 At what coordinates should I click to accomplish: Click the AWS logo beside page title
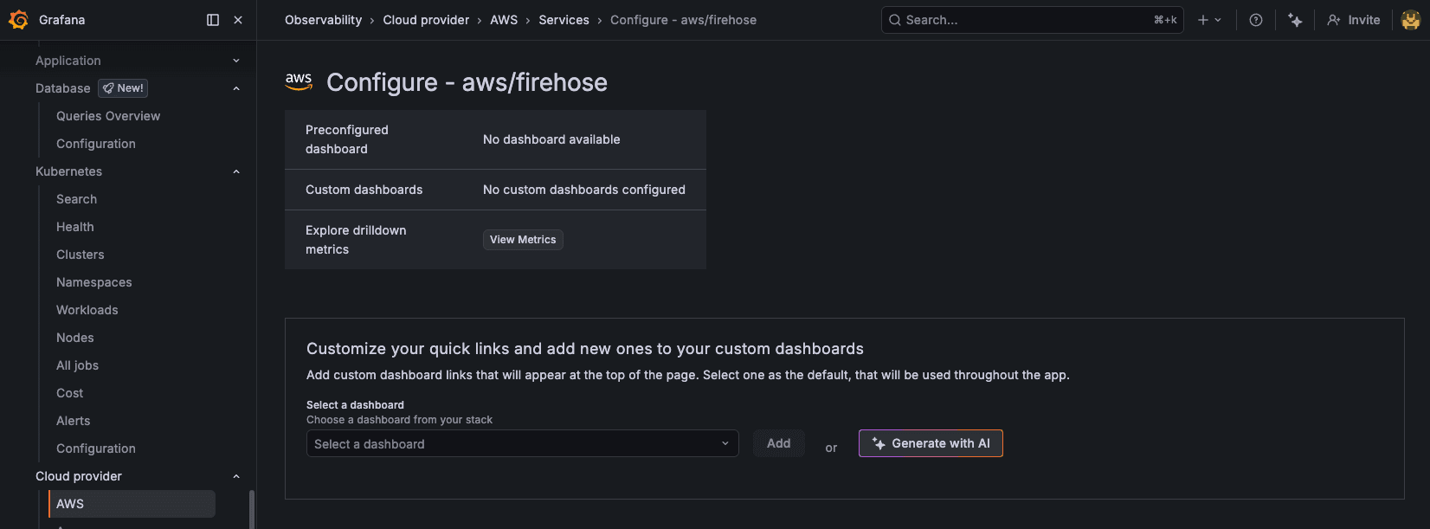pos(299,81)
